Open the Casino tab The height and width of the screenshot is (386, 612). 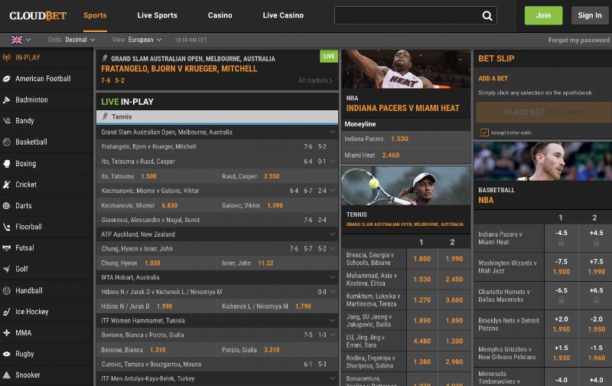click(220, 15)
